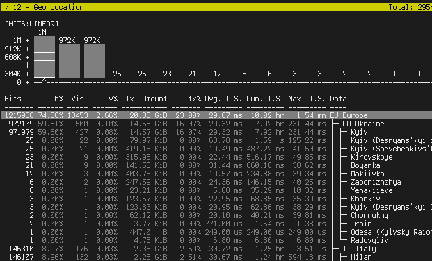Image resolution: width=432 pixels, height=261 pixels.
Task: Click the 2.35 GiB Tx. Amount cell
Action: (x=150, y=249)
